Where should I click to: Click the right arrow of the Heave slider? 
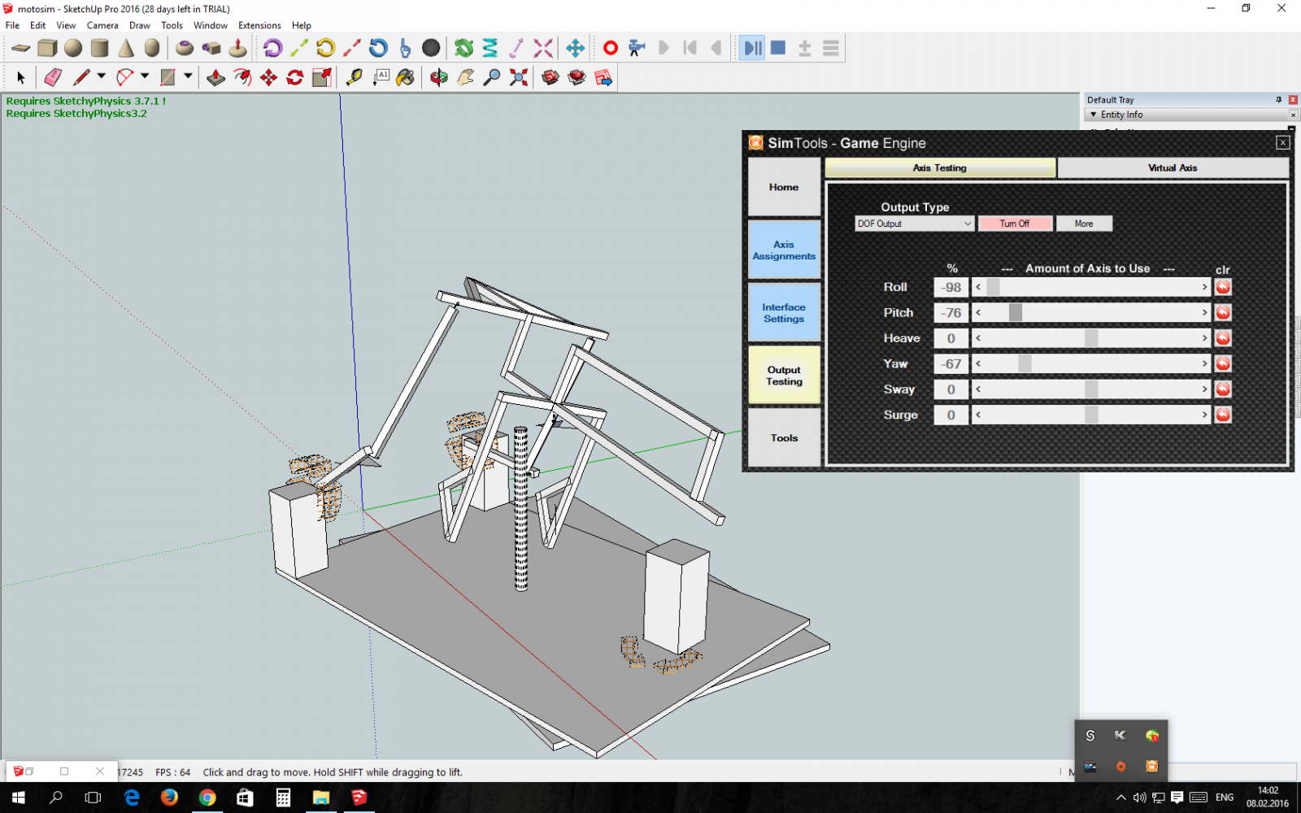[x=1205, y=338]
